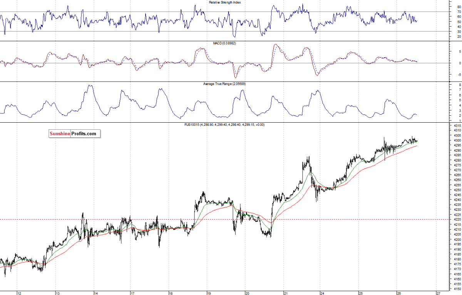
Task: Click the MACD zero level axis label
Action: pyautogui.click(x=460, y=63)
